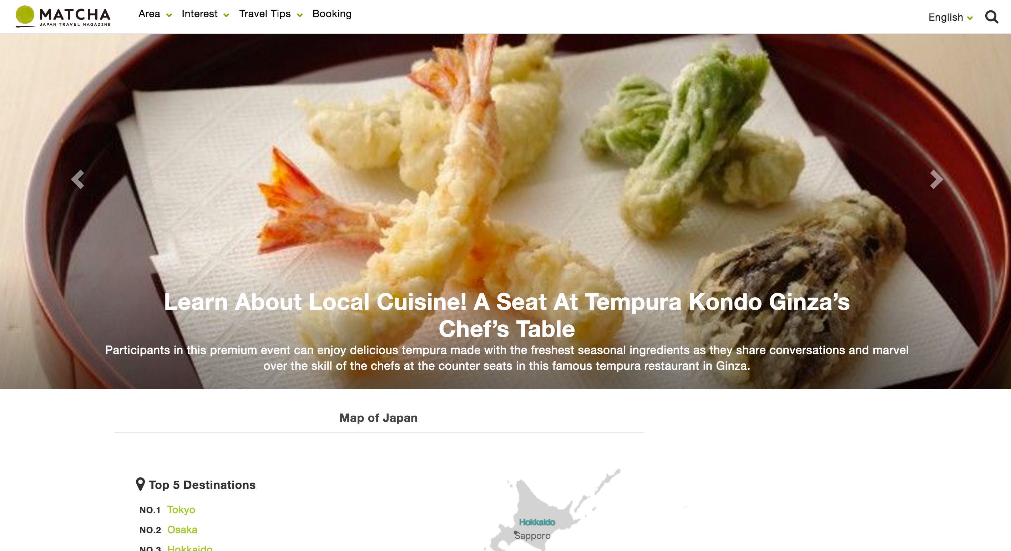This screenshot has width=1011, height=551.
Task: Click the tempura event description text
Action: tap(507, 358)
